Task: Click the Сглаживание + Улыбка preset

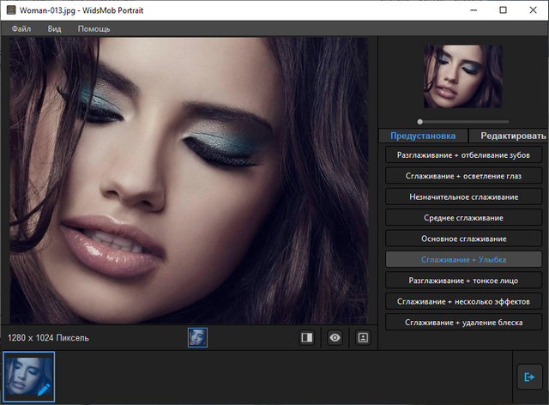Action: pos(463,259)
